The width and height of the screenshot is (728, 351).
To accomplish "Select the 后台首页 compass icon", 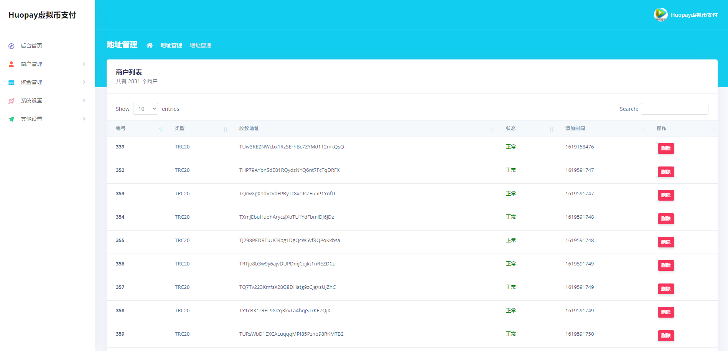I will pos(11,46).
